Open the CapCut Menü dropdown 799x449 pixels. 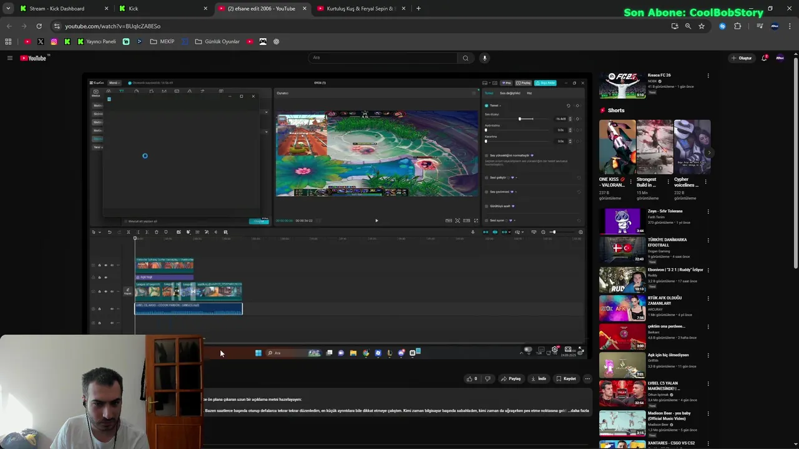[114, 82]
